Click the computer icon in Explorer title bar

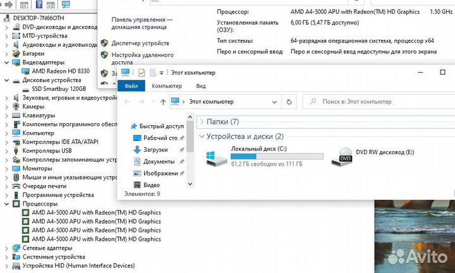(125, 72)
